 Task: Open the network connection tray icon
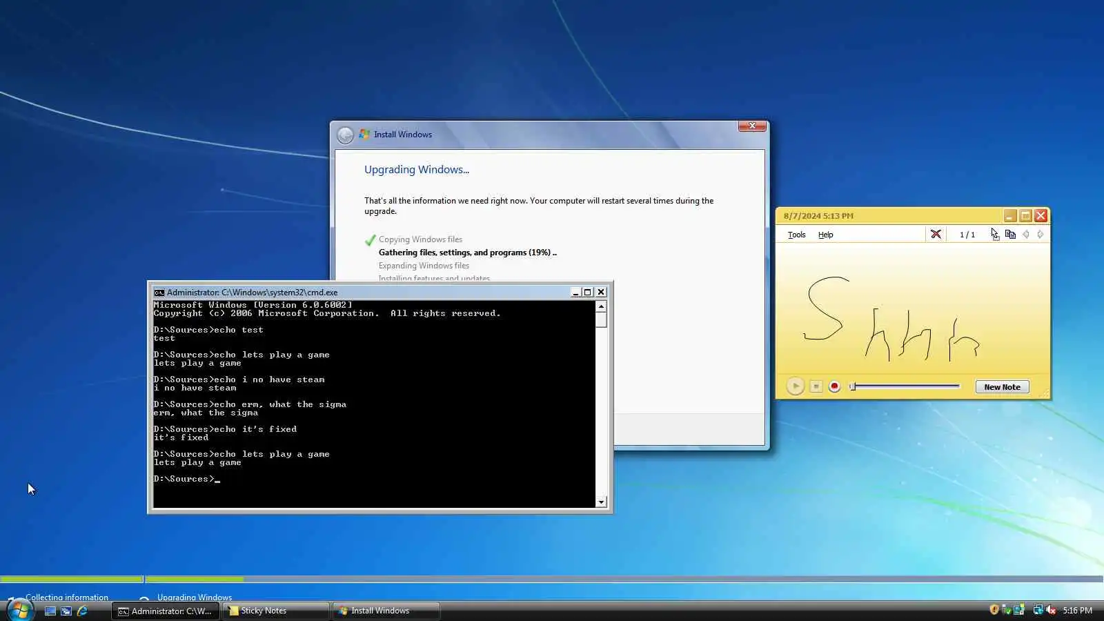(x=1038, y=610)
